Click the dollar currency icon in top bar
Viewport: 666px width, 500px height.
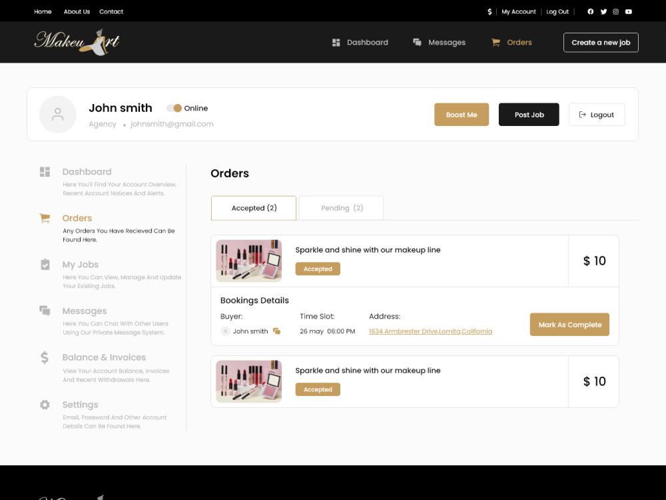(x=490, y=12)
